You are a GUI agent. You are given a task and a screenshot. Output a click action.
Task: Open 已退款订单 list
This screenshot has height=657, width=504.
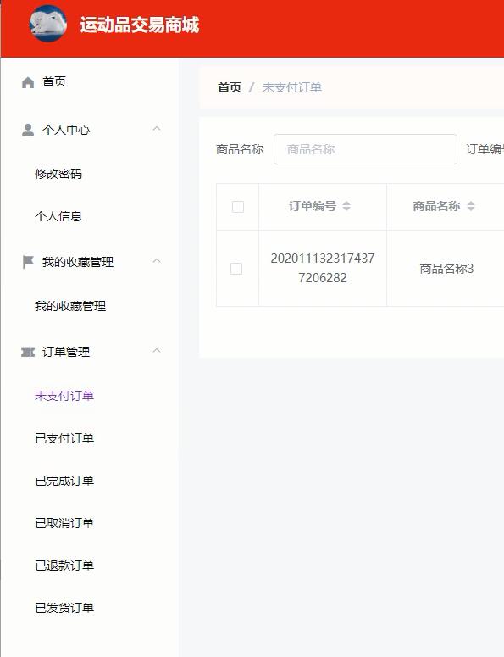pos(64,565)
